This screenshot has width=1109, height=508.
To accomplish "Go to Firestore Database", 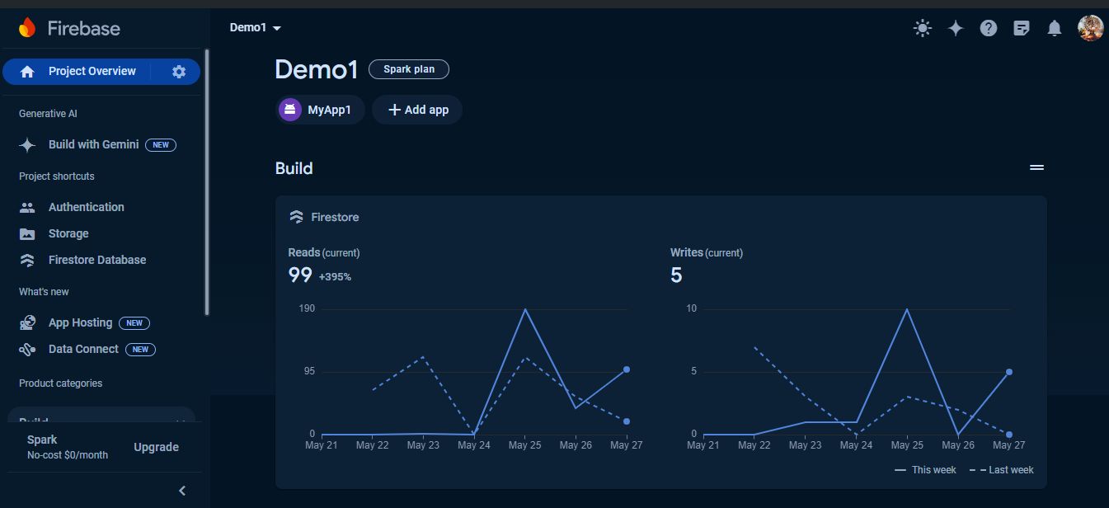I will click(x=97, y=260).
